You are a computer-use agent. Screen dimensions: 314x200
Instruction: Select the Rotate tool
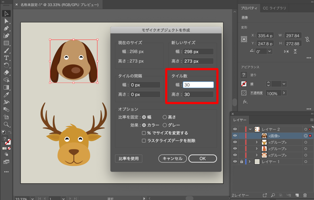point(6,65)
